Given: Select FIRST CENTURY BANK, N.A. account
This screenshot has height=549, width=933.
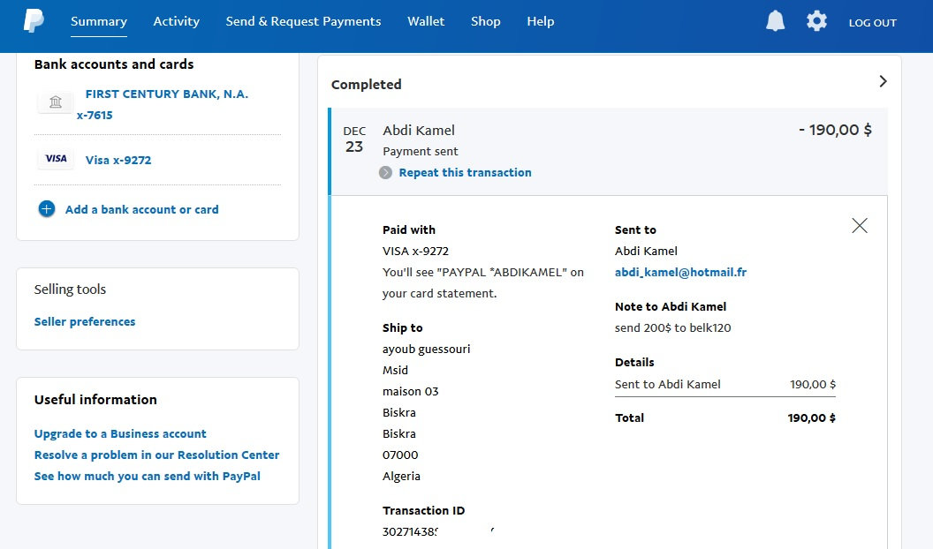Looking at the screenshot, I should point(166,94).
